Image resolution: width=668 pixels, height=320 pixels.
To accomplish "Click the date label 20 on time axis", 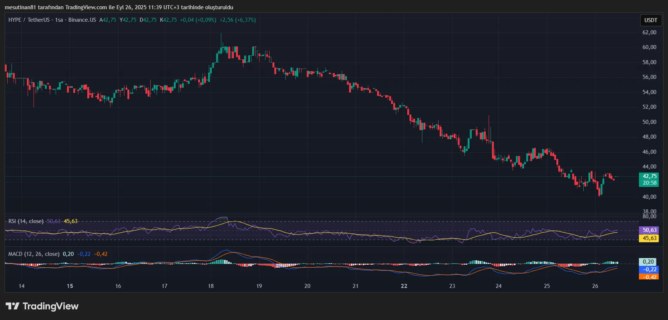I will tap(307, 286).
